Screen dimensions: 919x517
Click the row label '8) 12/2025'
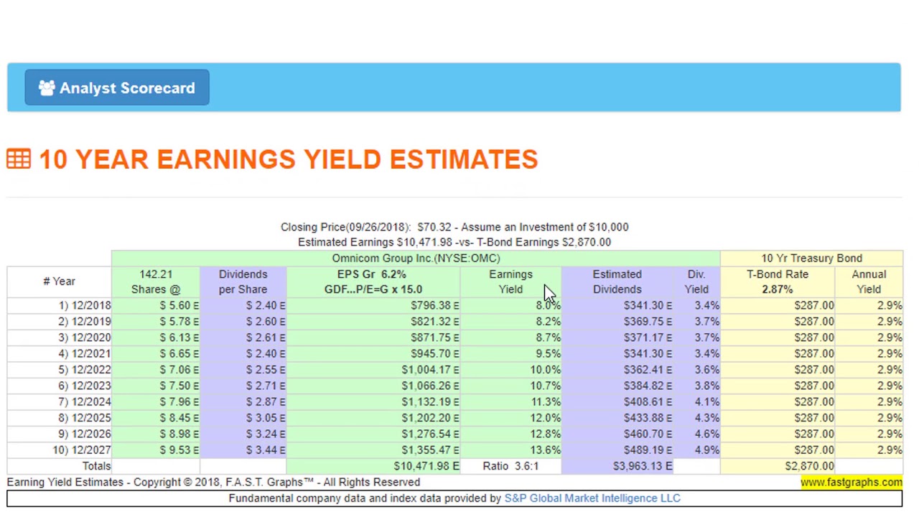click(85, 418)
